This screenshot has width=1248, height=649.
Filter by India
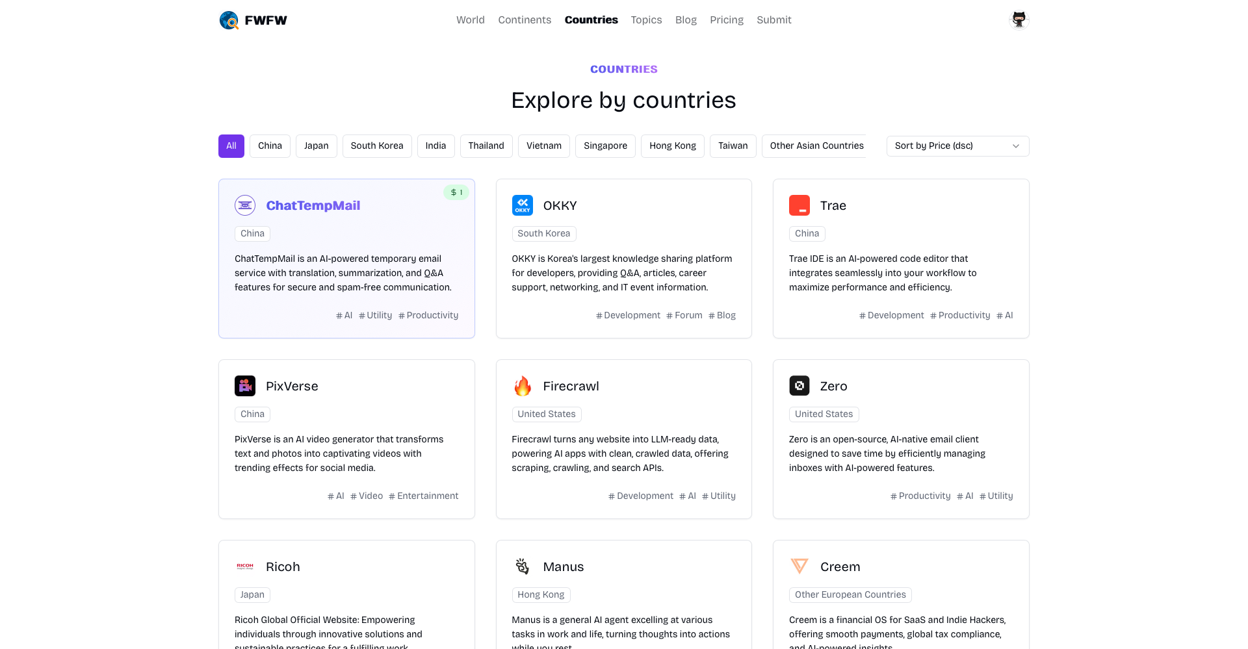(x=435, y=146)
